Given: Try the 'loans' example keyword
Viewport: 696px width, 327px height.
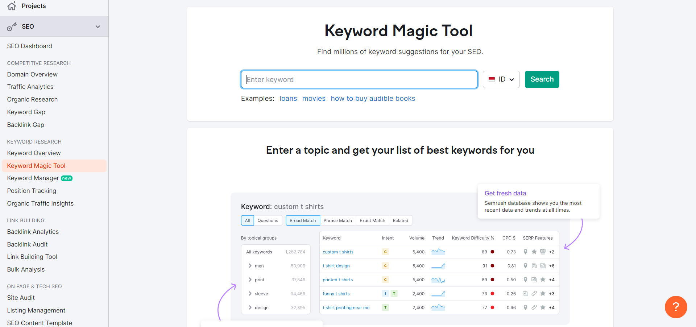Looking at the screenshot, I should (x=288, y=99).
